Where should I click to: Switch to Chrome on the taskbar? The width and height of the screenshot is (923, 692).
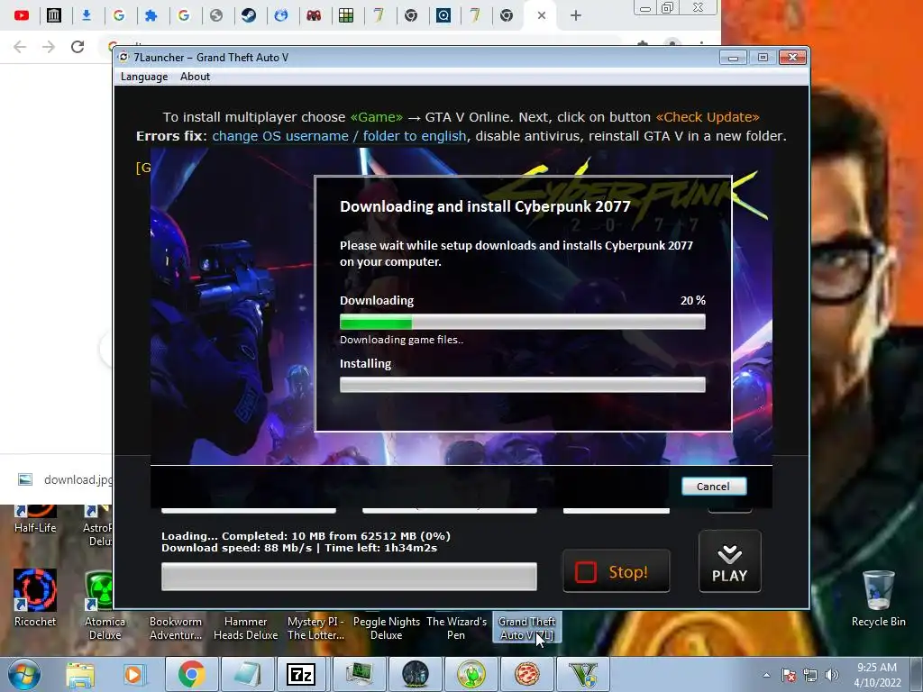[x=191, y=674]
